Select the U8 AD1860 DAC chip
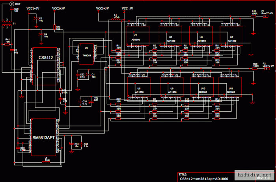 (x=139, y=87)
